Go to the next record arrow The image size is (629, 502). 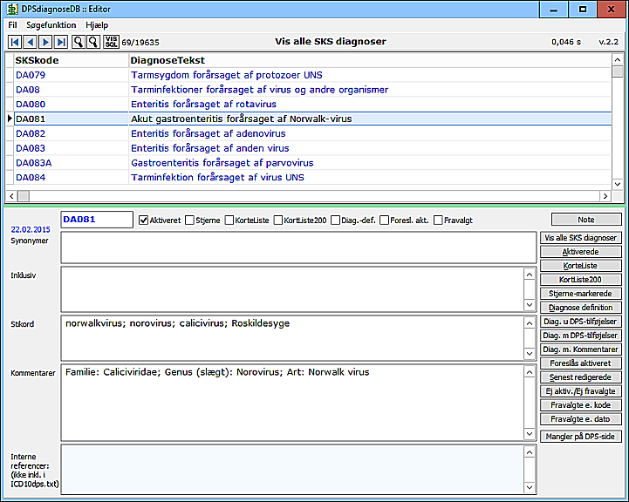pyautogui.click(x=45, y=42)
